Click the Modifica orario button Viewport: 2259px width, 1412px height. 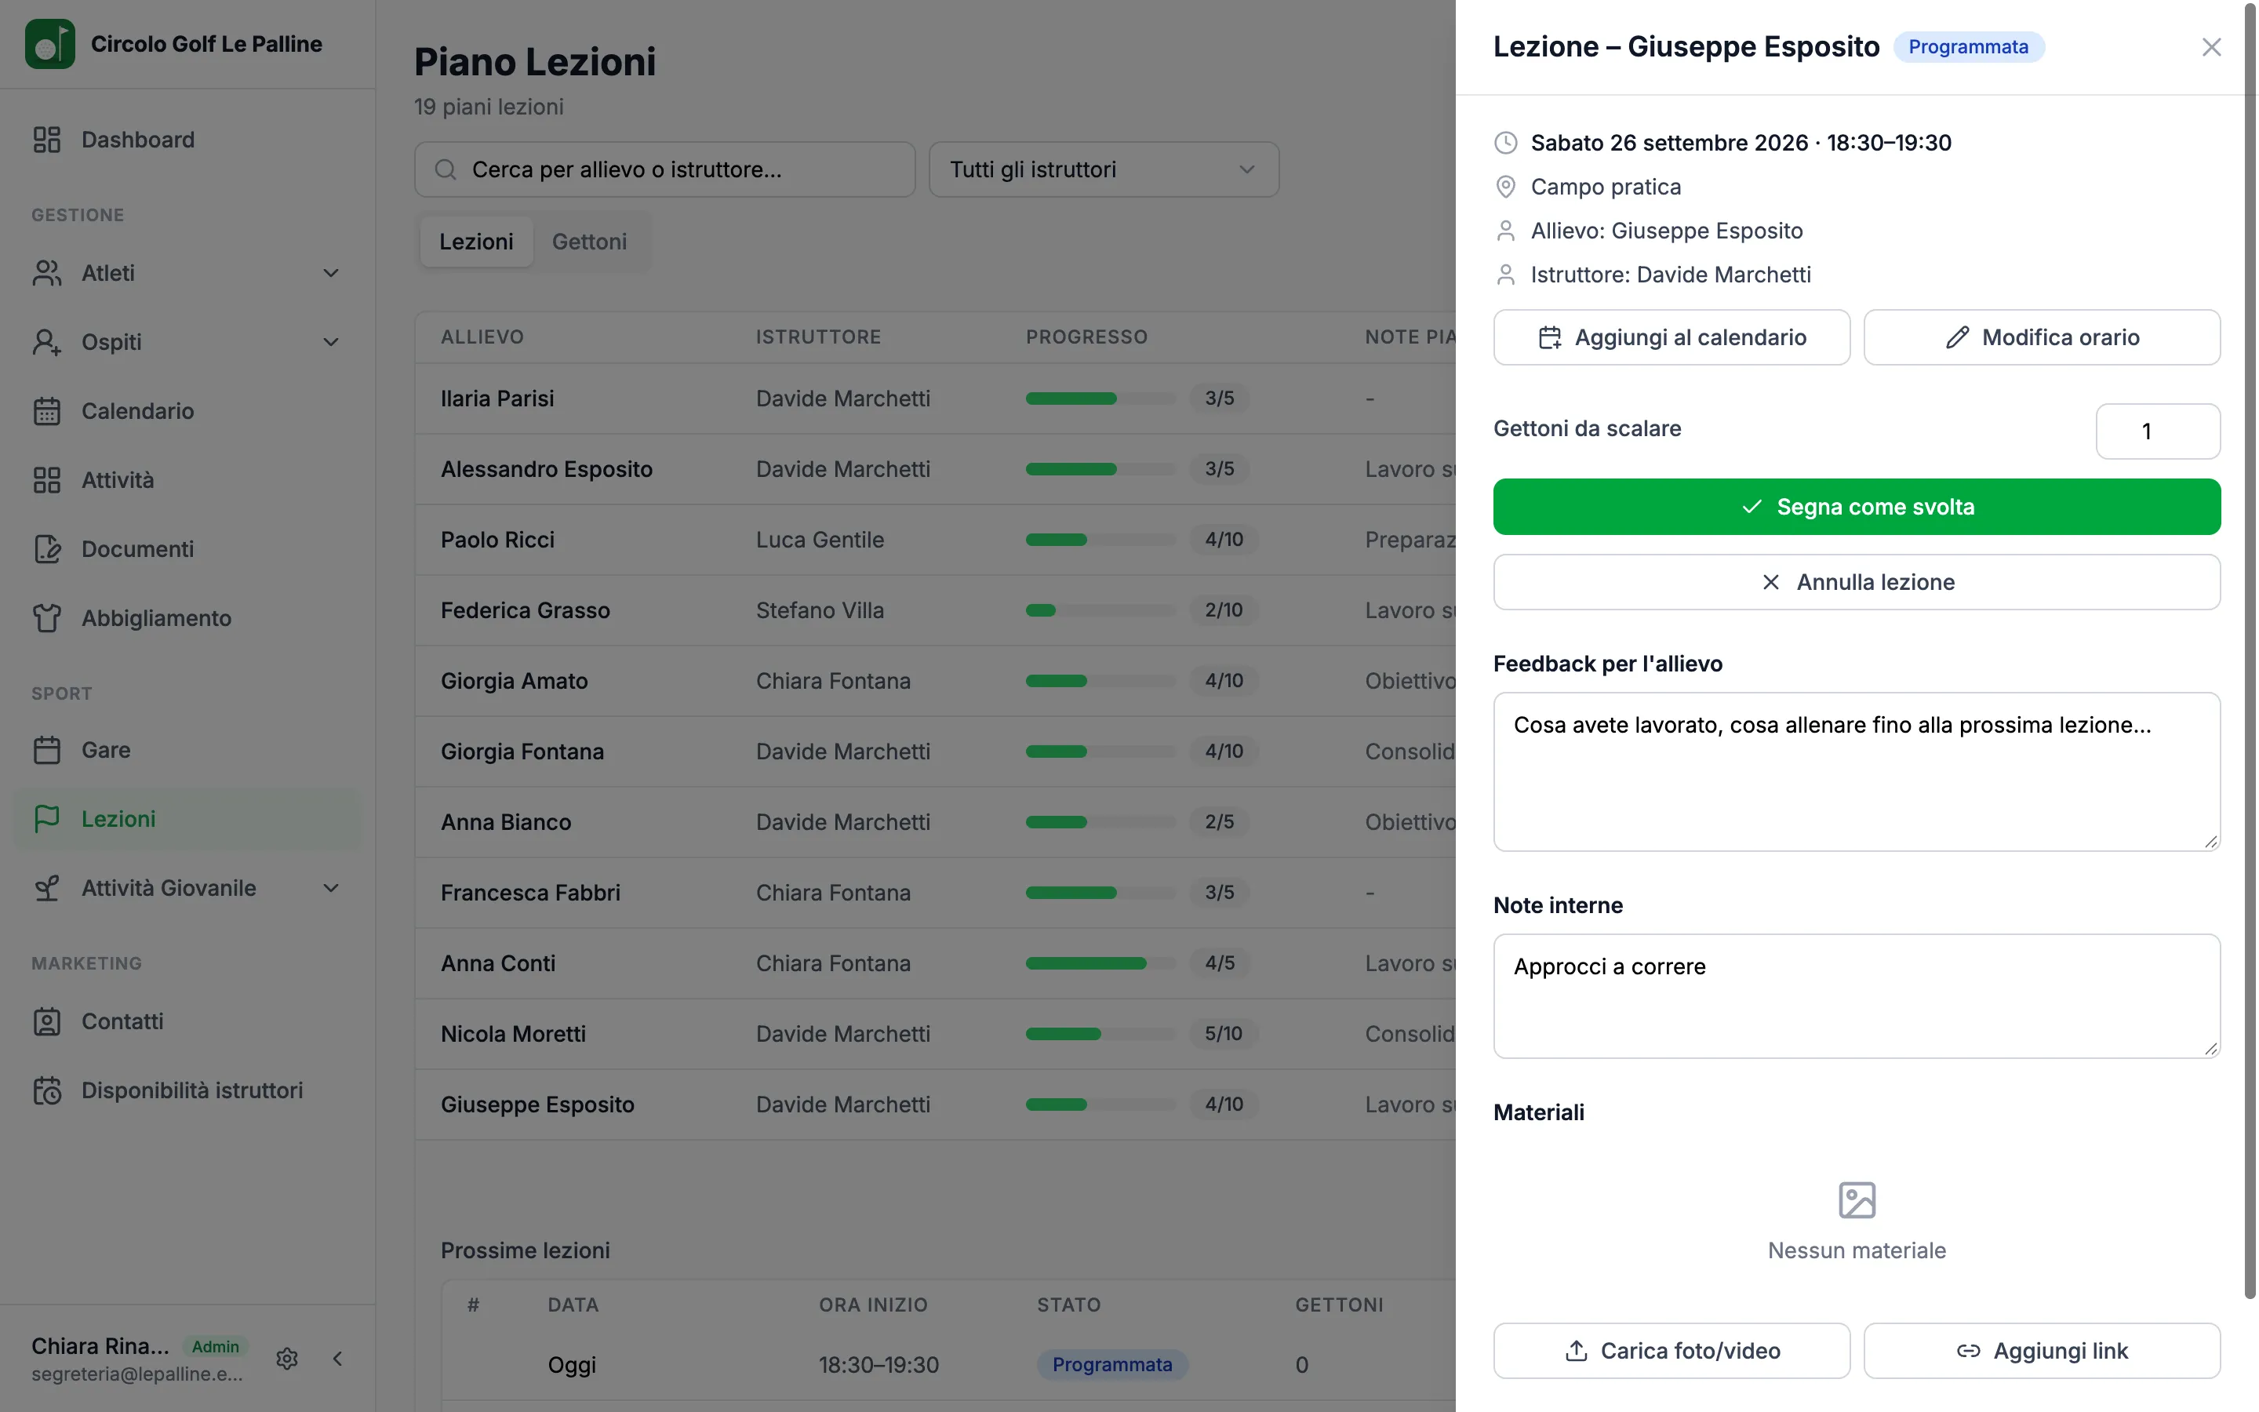click(x=2042, y=337)
